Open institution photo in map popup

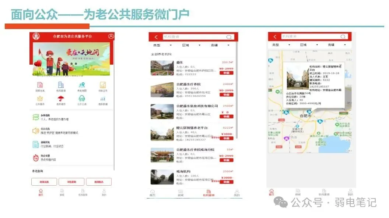coord(298,78)
